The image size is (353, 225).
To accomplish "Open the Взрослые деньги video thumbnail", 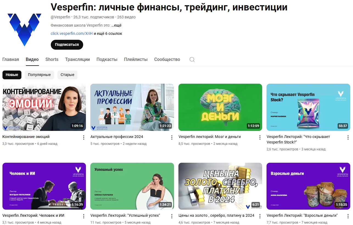I will coord(308,186).
